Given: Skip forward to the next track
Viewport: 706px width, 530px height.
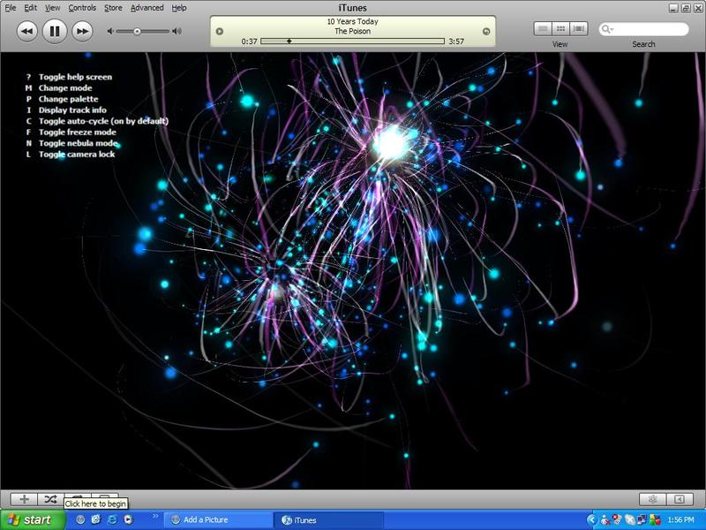Looking at the screenshot, I should (82, 31).
